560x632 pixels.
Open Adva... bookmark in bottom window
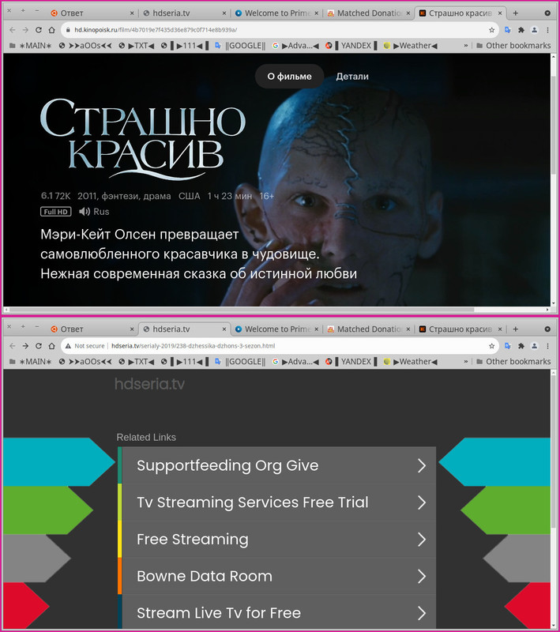click(295, 362)
